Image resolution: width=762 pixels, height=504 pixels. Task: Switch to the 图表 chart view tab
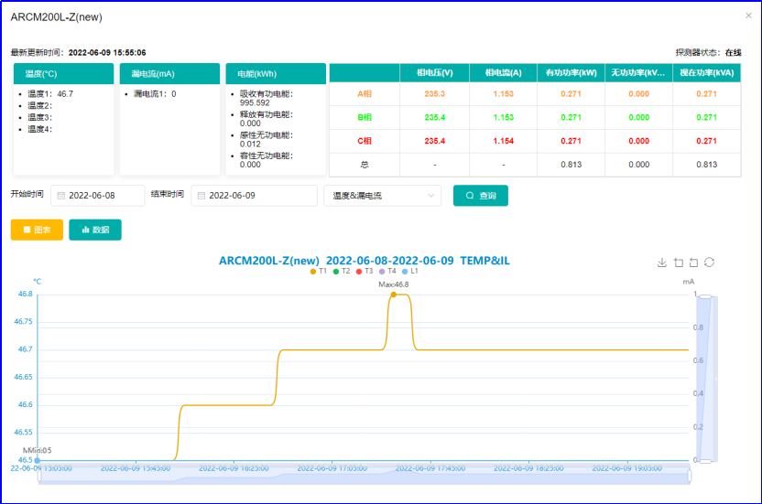tap(37, 230)
